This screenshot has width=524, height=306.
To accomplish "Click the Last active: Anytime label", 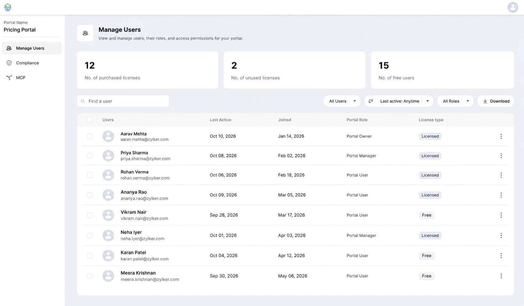I will tap(400, 101).
